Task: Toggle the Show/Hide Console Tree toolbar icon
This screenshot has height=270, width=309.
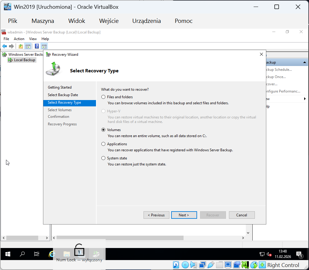Action: [x=28, y=46]
